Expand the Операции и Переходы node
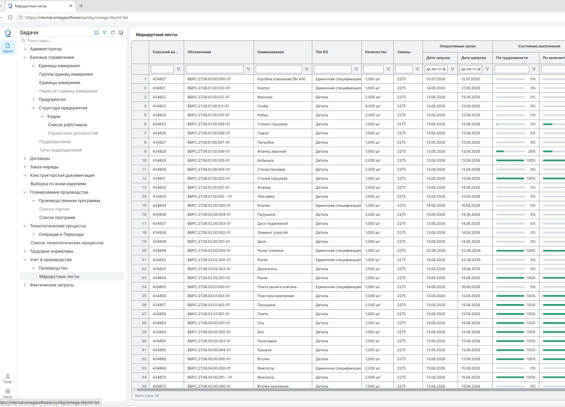This screenshot has width=565, height=407. [x=33, y=234]
